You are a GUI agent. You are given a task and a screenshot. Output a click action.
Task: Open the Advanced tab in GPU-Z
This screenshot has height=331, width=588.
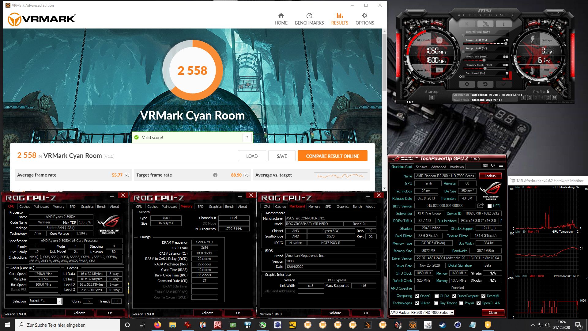[438, 167]
